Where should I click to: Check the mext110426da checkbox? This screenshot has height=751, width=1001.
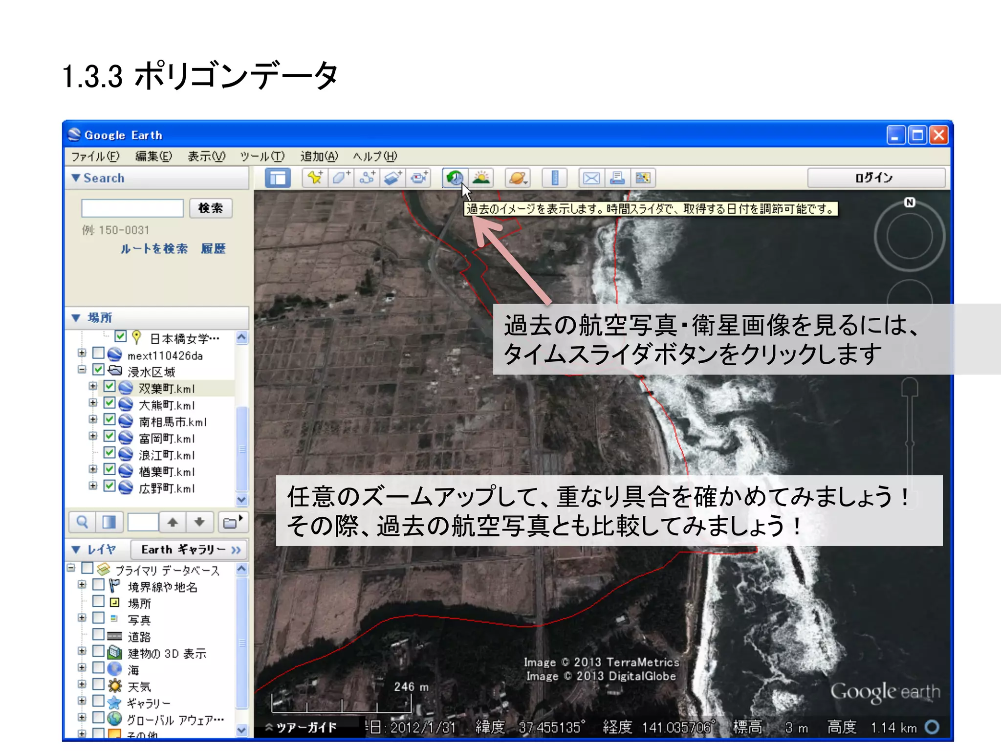[x=98, y=353]
